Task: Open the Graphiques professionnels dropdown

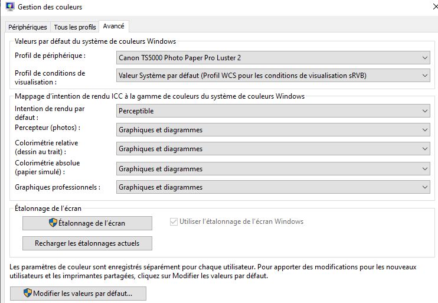Action: point(273,187)
